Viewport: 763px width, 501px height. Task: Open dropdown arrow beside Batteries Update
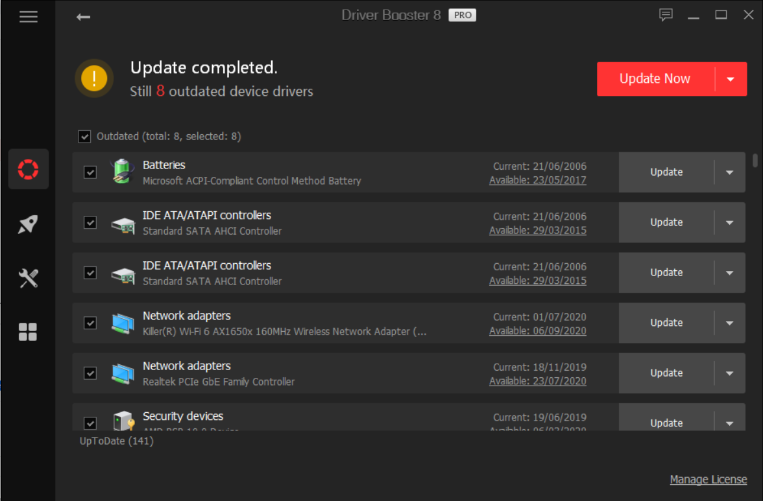pos(729,172)
